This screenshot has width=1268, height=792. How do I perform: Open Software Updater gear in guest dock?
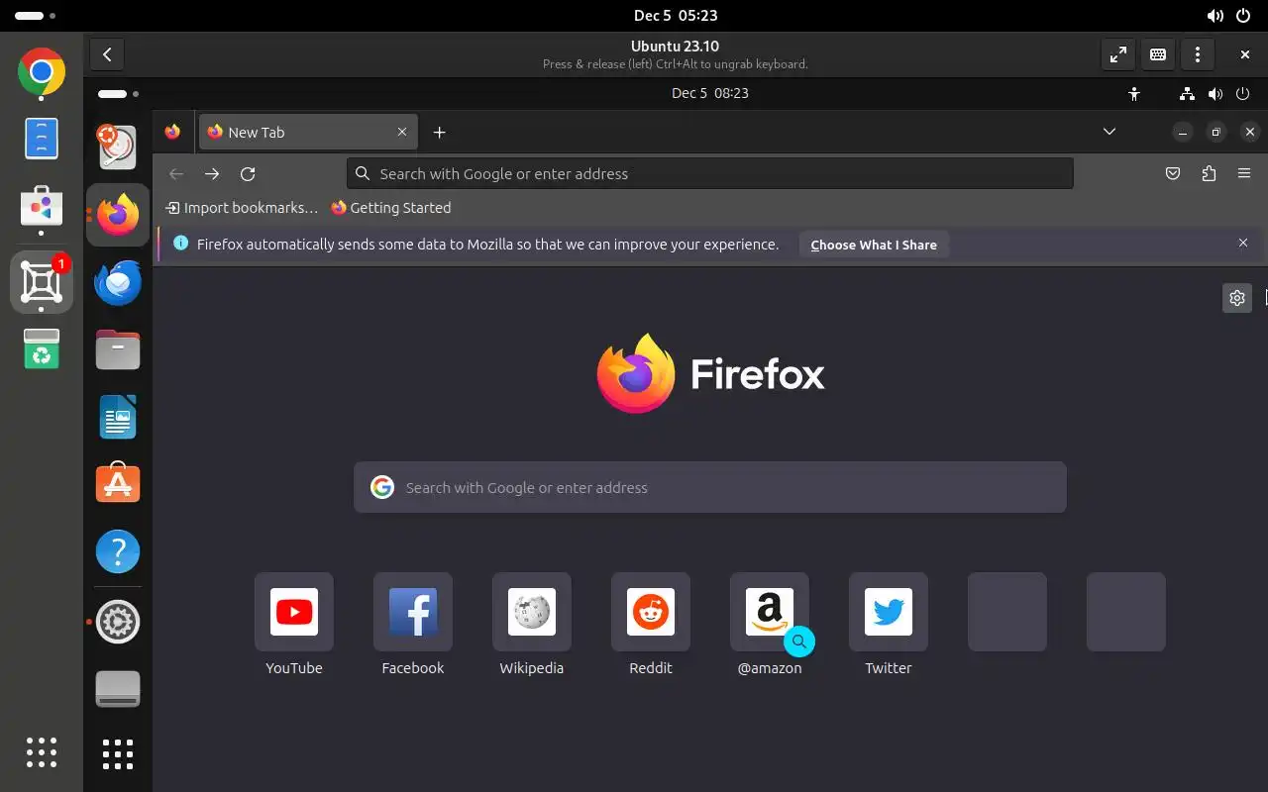118,622
